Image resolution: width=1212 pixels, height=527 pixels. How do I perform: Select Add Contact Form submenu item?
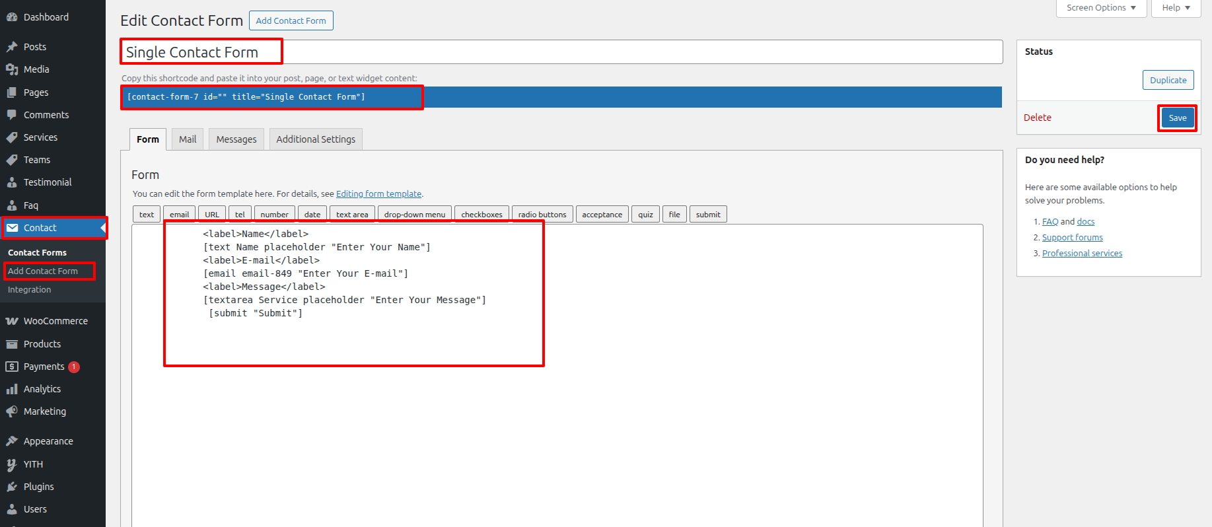[x=43, y=271]
